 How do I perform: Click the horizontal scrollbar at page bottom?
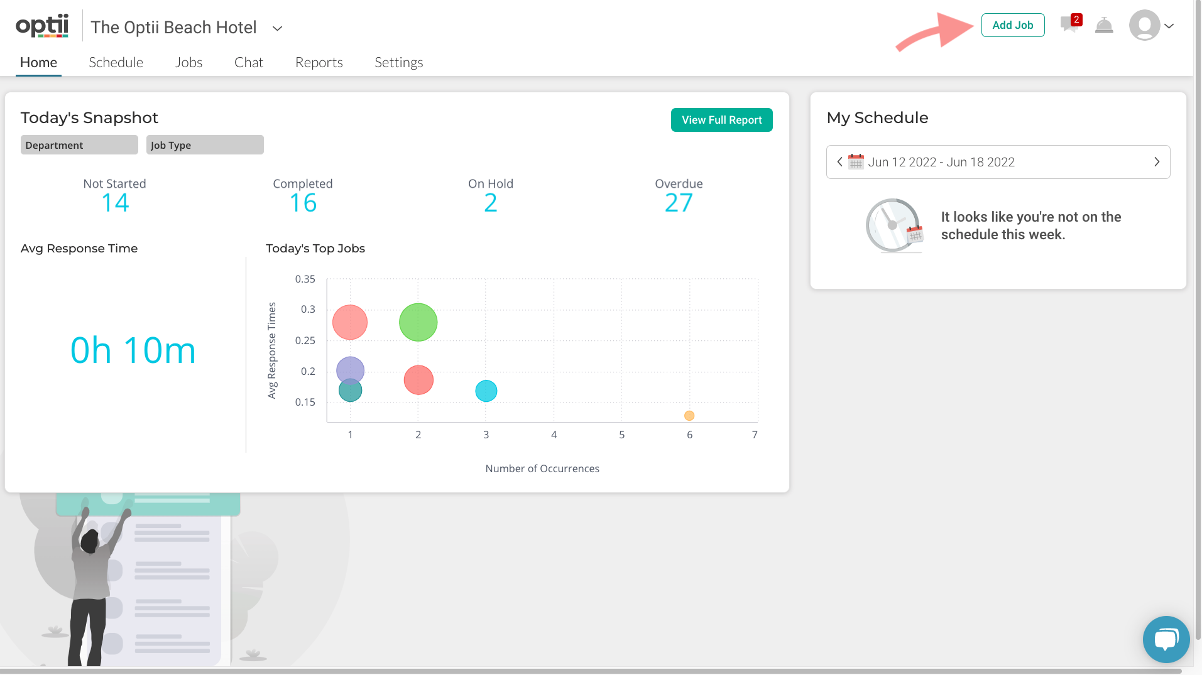[591, 671]
